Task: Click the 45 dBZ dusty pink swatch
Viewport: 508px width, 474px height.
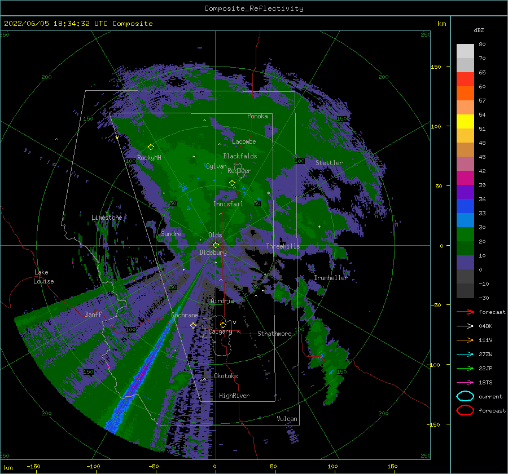Action: point(465,163)
